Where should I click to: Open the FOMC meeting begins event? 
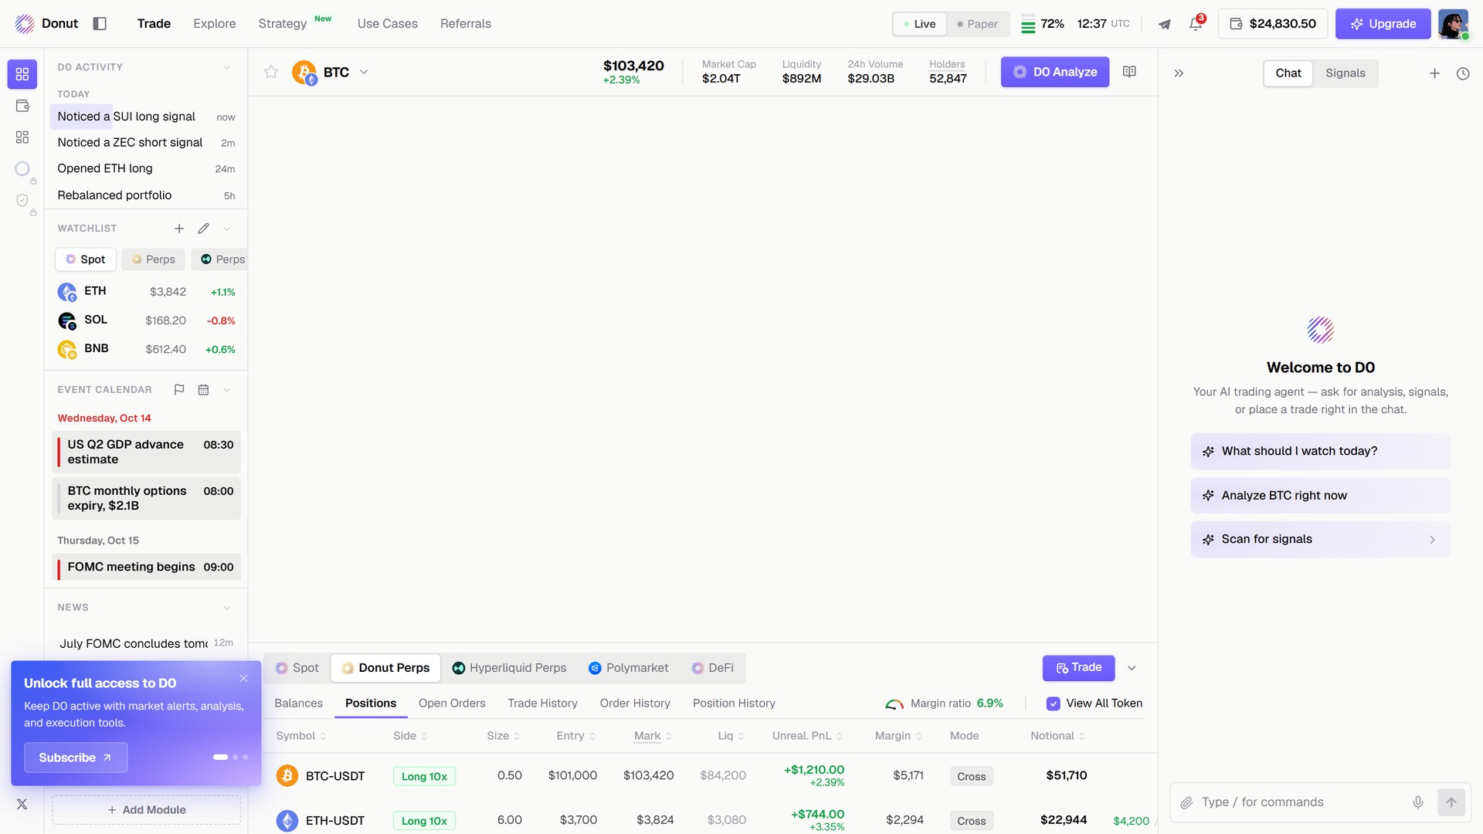click(146, 567)
